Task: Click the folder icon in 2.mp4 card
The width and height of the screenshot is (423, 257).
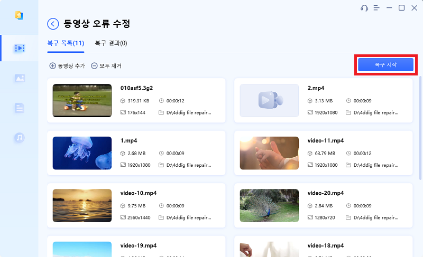Action: click(x=348, y=112)
